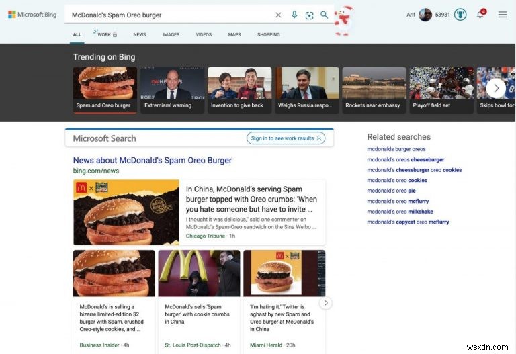Screen dimensions: 516x354
Task: Switch to the VIDEOS tab
Action: (x=204, y=34)
